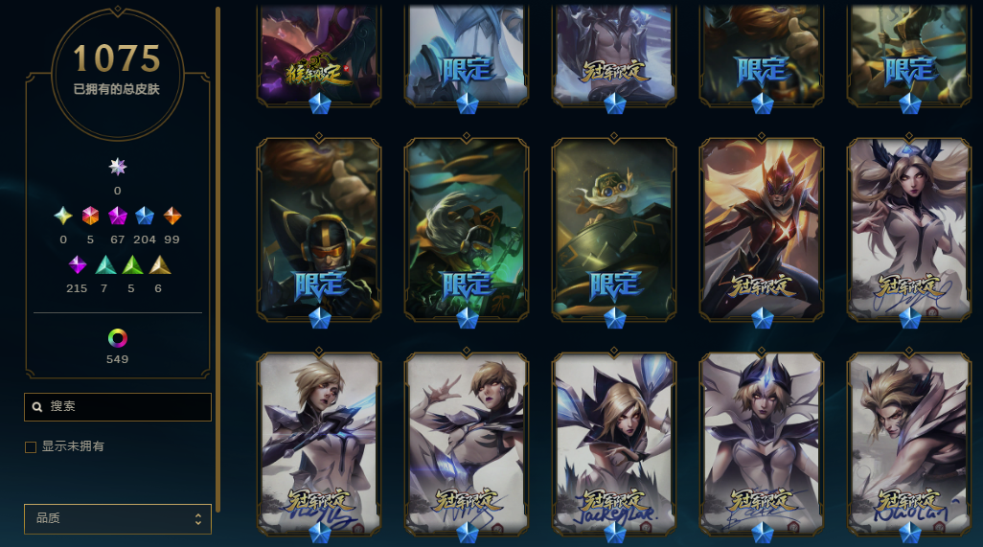Click the white Transcendent gem icon above 0
This screenshot has width=983, height=547.
point(117,167)
